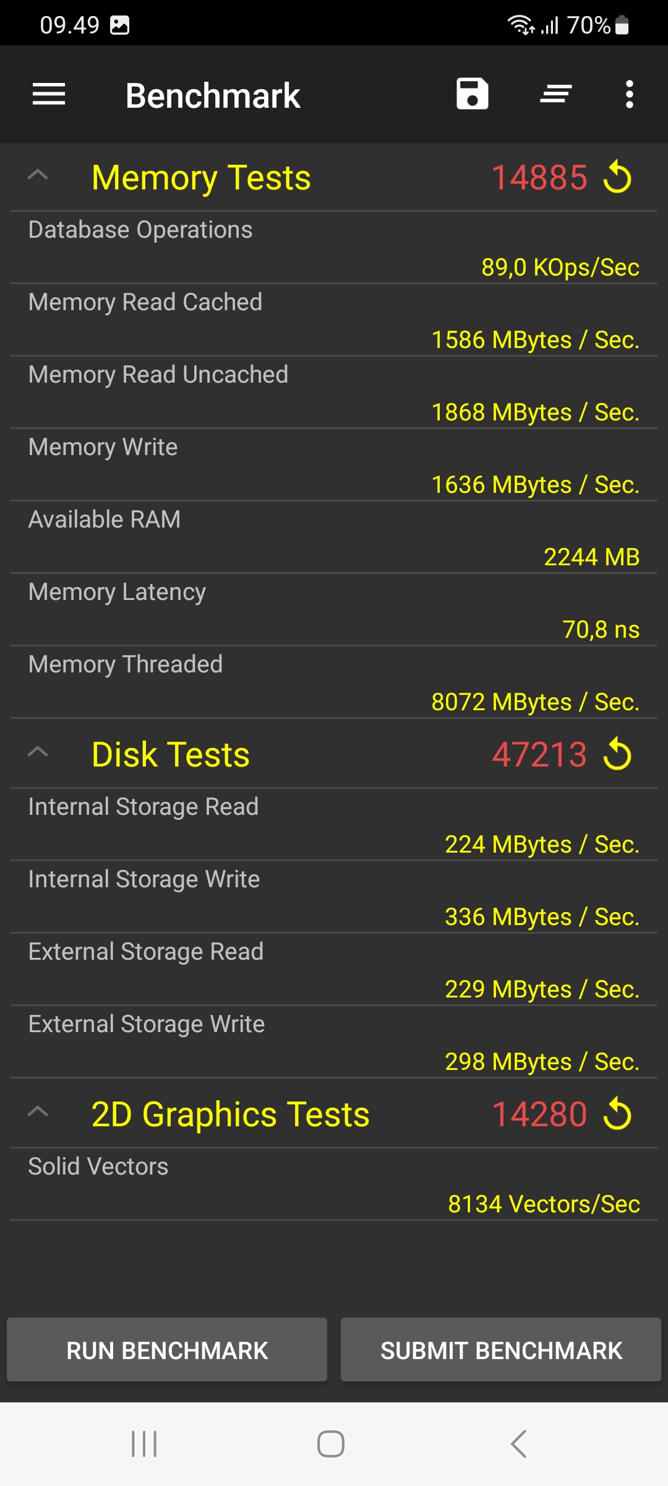The width and height of the screenshot is (668, 1486).
Task: Open the hamburger navigation menu
Action: click(x=49, y=95)
